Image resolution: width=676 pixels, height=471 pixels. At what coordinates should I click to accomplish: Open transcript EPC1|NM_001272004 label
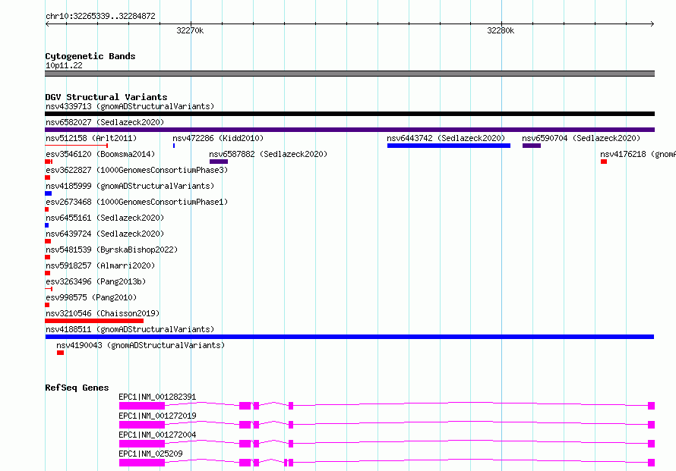click(x=157, y=435)
